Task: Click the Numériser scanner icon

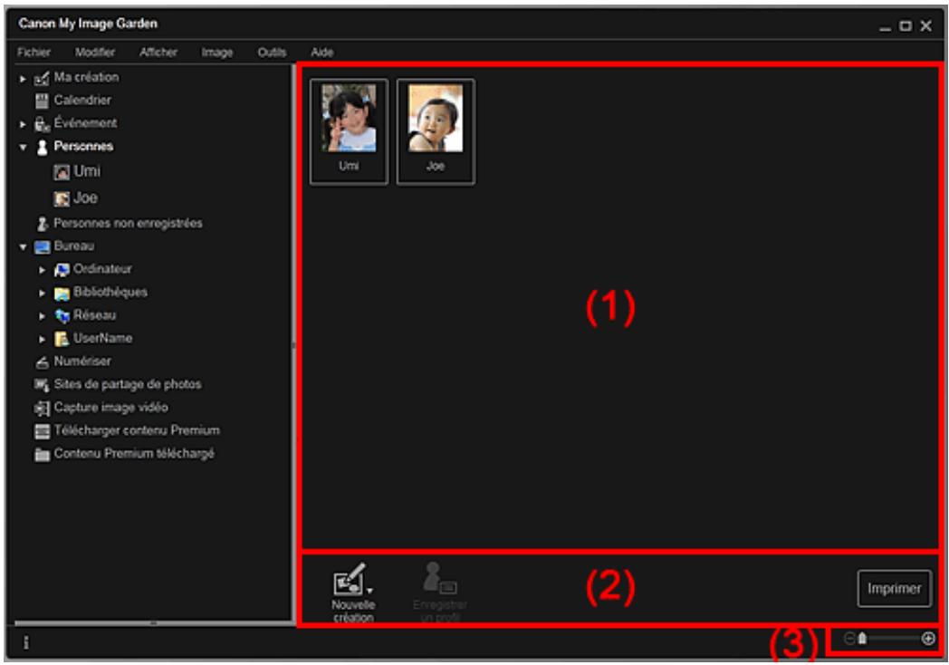Action: [42, 362]
